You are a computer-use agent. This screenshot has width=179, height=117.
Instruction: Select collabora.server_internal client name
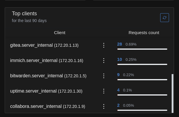(36, 106)
